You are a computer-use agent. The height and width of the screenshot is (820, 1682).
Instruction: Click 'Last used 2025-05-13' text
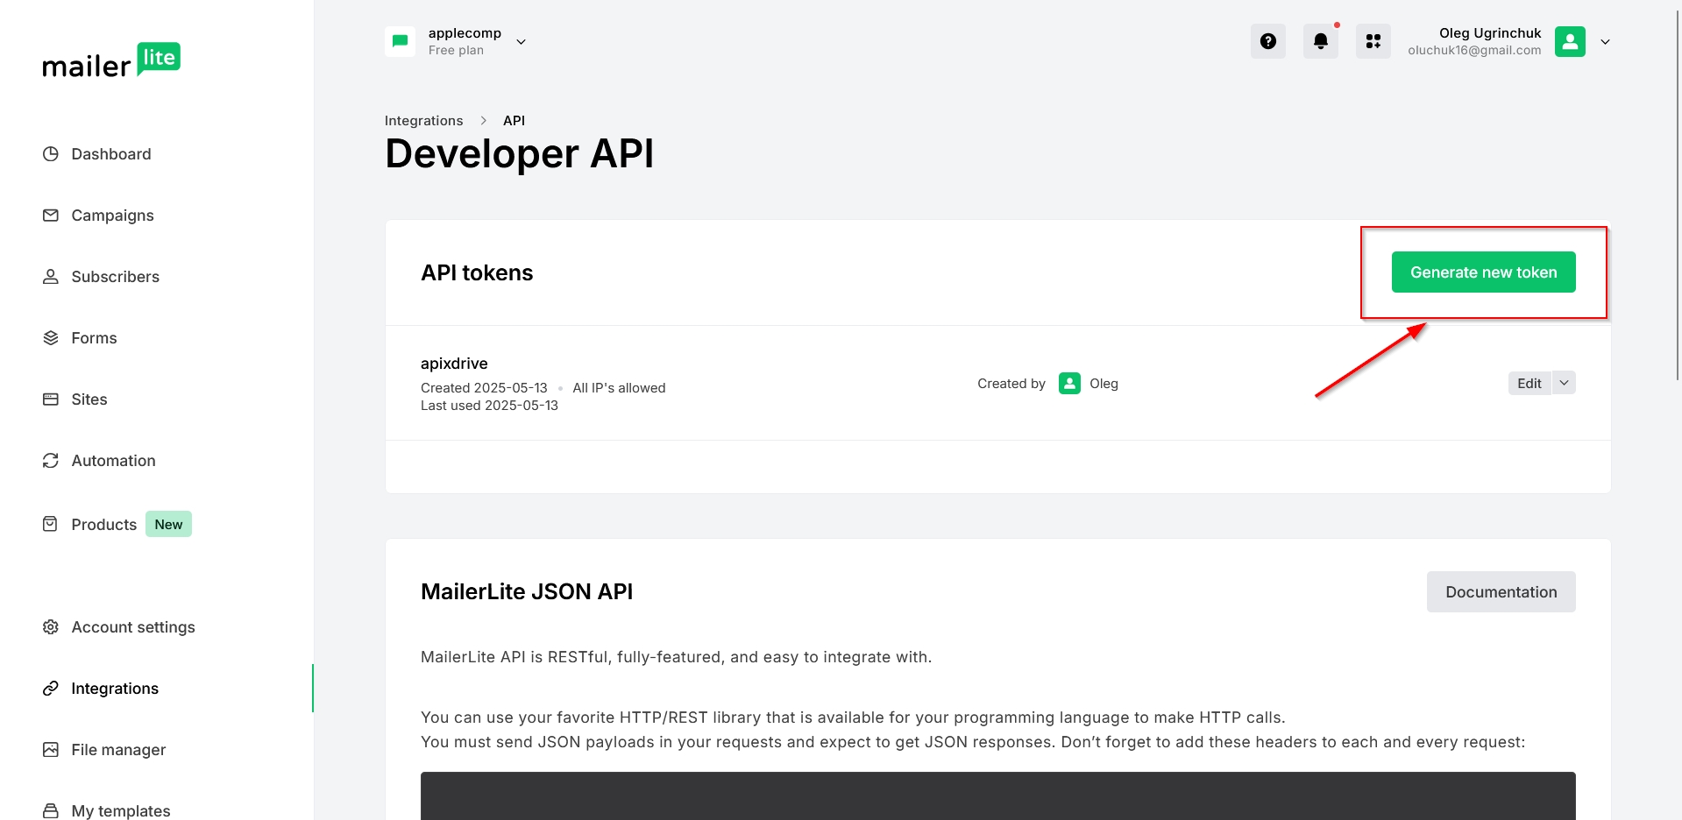pos(489,406)
